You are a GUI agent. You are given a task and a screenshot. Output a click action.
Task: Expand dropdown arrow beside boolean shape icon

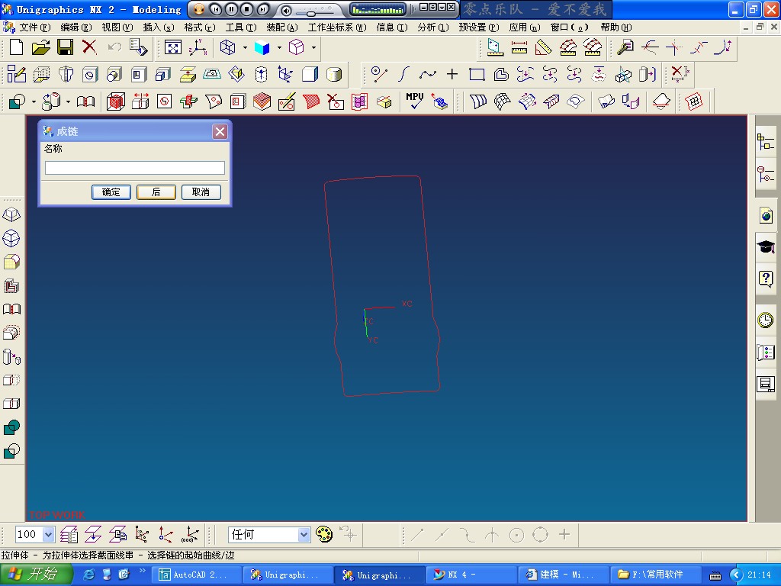[34, 101]
